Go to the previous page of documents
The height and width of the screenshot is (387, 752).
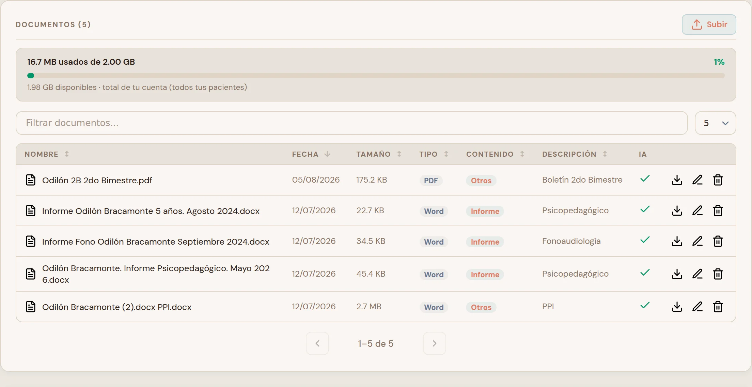317,343
